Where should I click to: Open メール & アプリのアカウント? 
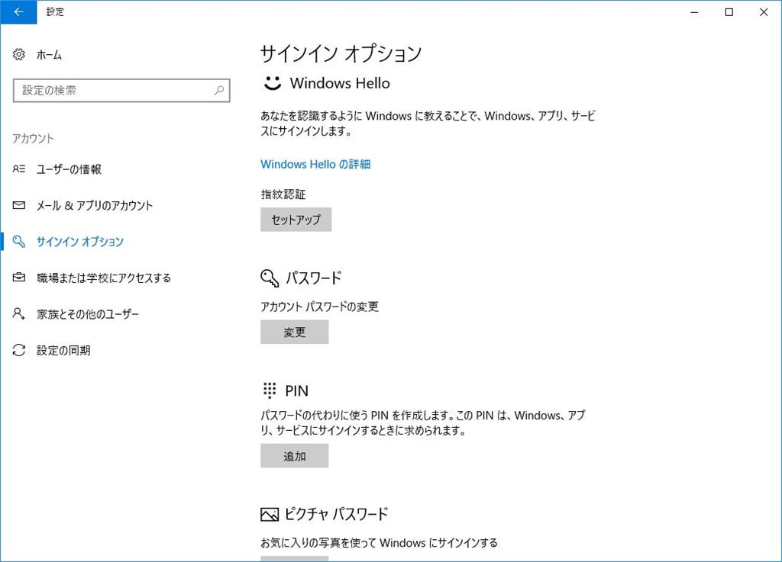click(94, 206)
